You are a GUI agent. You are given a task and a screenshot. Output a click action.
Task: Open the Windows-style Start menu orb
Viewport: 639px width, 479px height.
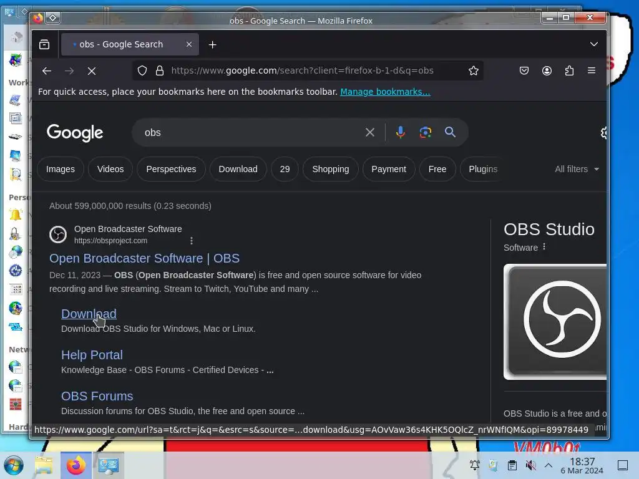pyautogui.click(x=14, y=465)
